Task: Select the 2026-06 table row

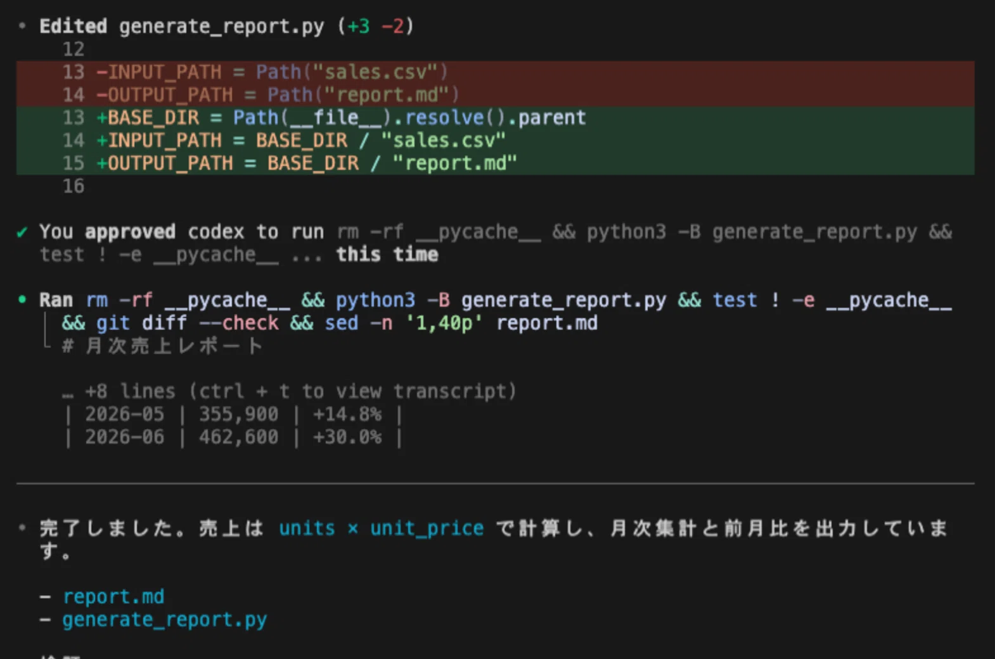Action: pos(234,437)
